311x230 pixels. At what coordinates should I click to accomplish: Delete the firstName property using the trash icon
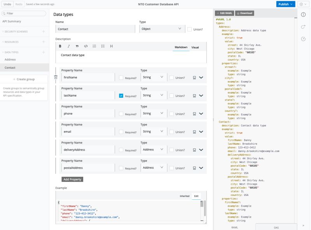[56, 77]
